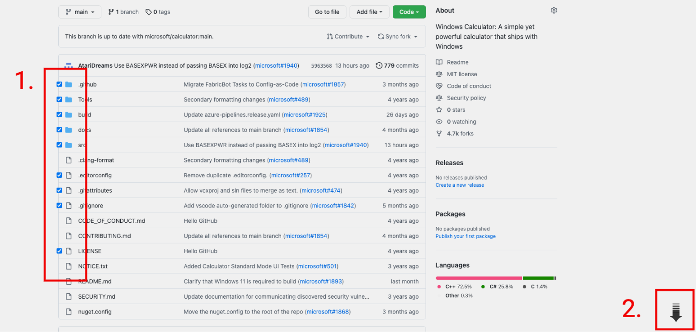The image size is (696, 332).
Task: Click the eye icon beside 0 watching
Action: [439, 122]
